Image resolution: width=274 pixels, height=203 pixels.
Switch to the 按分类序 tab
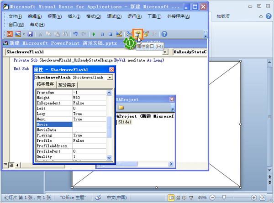67,85
